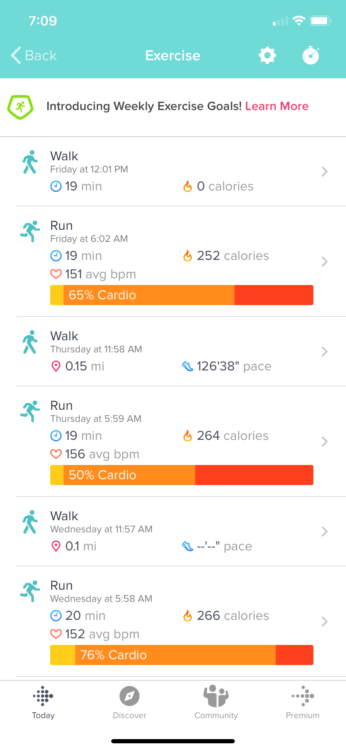
Task: Click the Learn More link
Action: [x=277, y=106]
